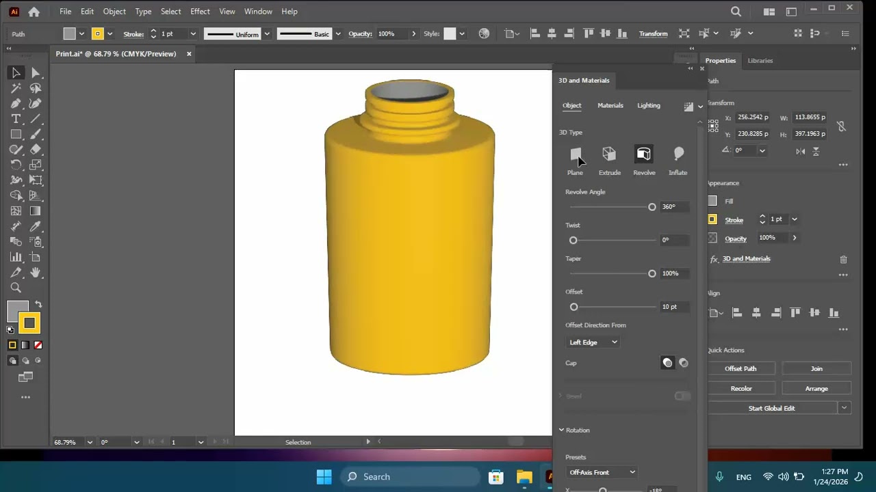This screenshot has width=876, height=492.
Task: Expand Opacity options in Properties panel
Action: [794, 238]
